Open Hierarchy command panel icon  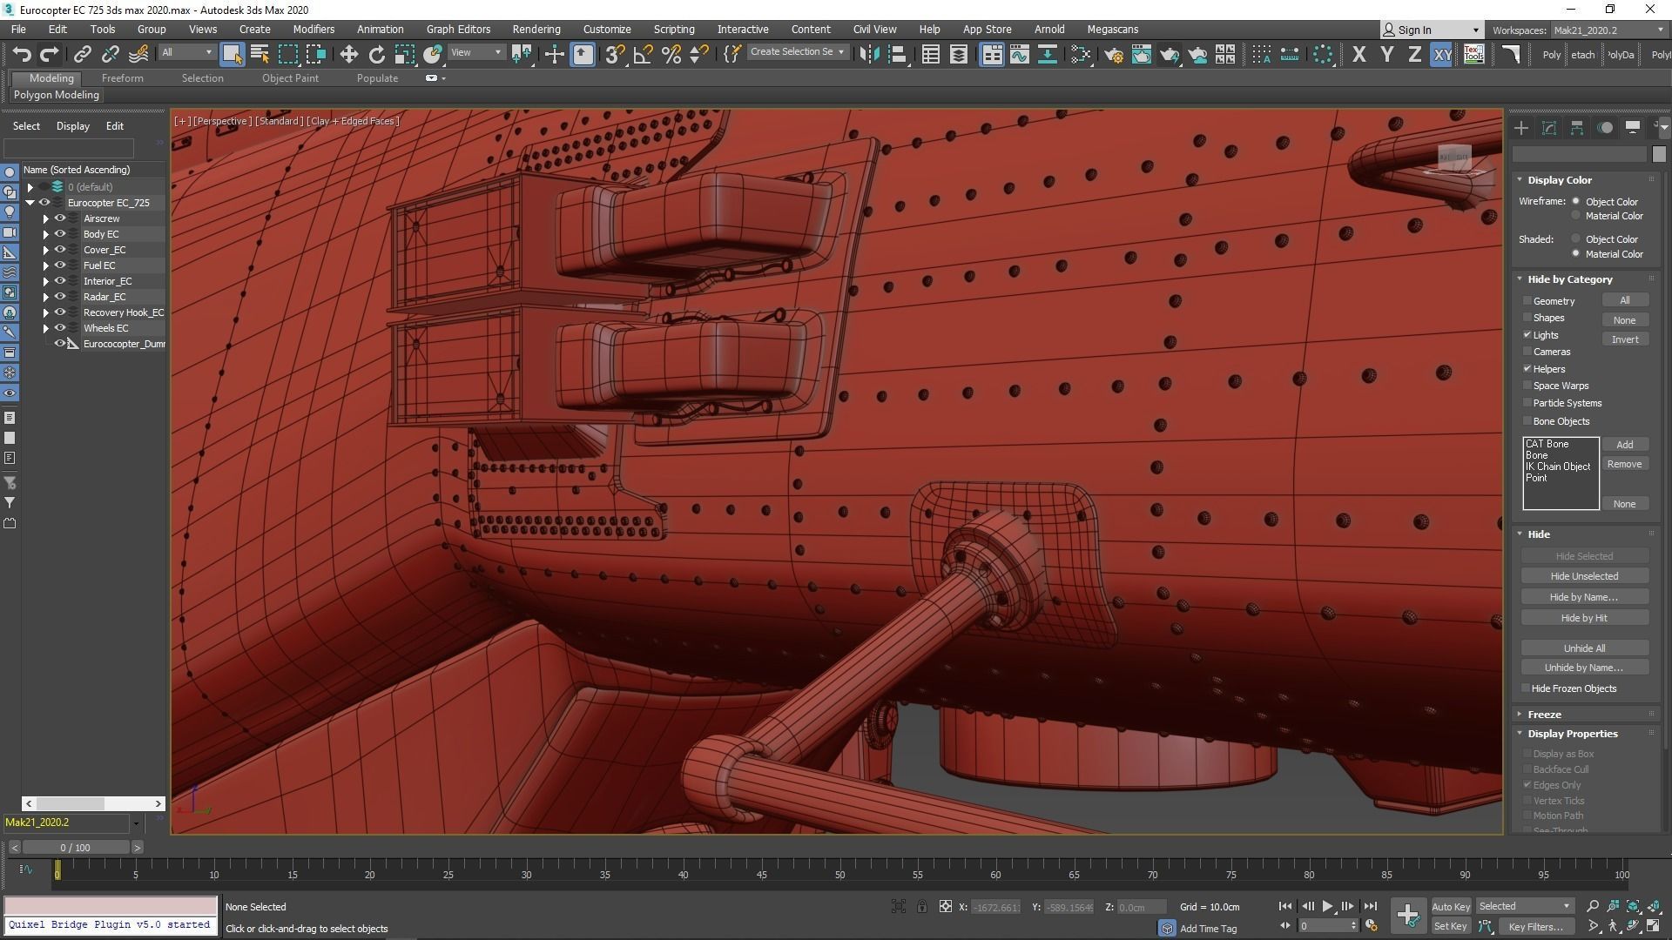click(x=1576, y=128)
